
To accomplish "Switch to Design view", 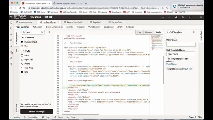I will click(x=148, y=32).
